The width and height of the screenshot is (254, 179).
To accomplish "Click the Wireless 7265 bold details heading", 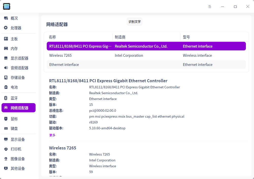I will coord(62,148).
